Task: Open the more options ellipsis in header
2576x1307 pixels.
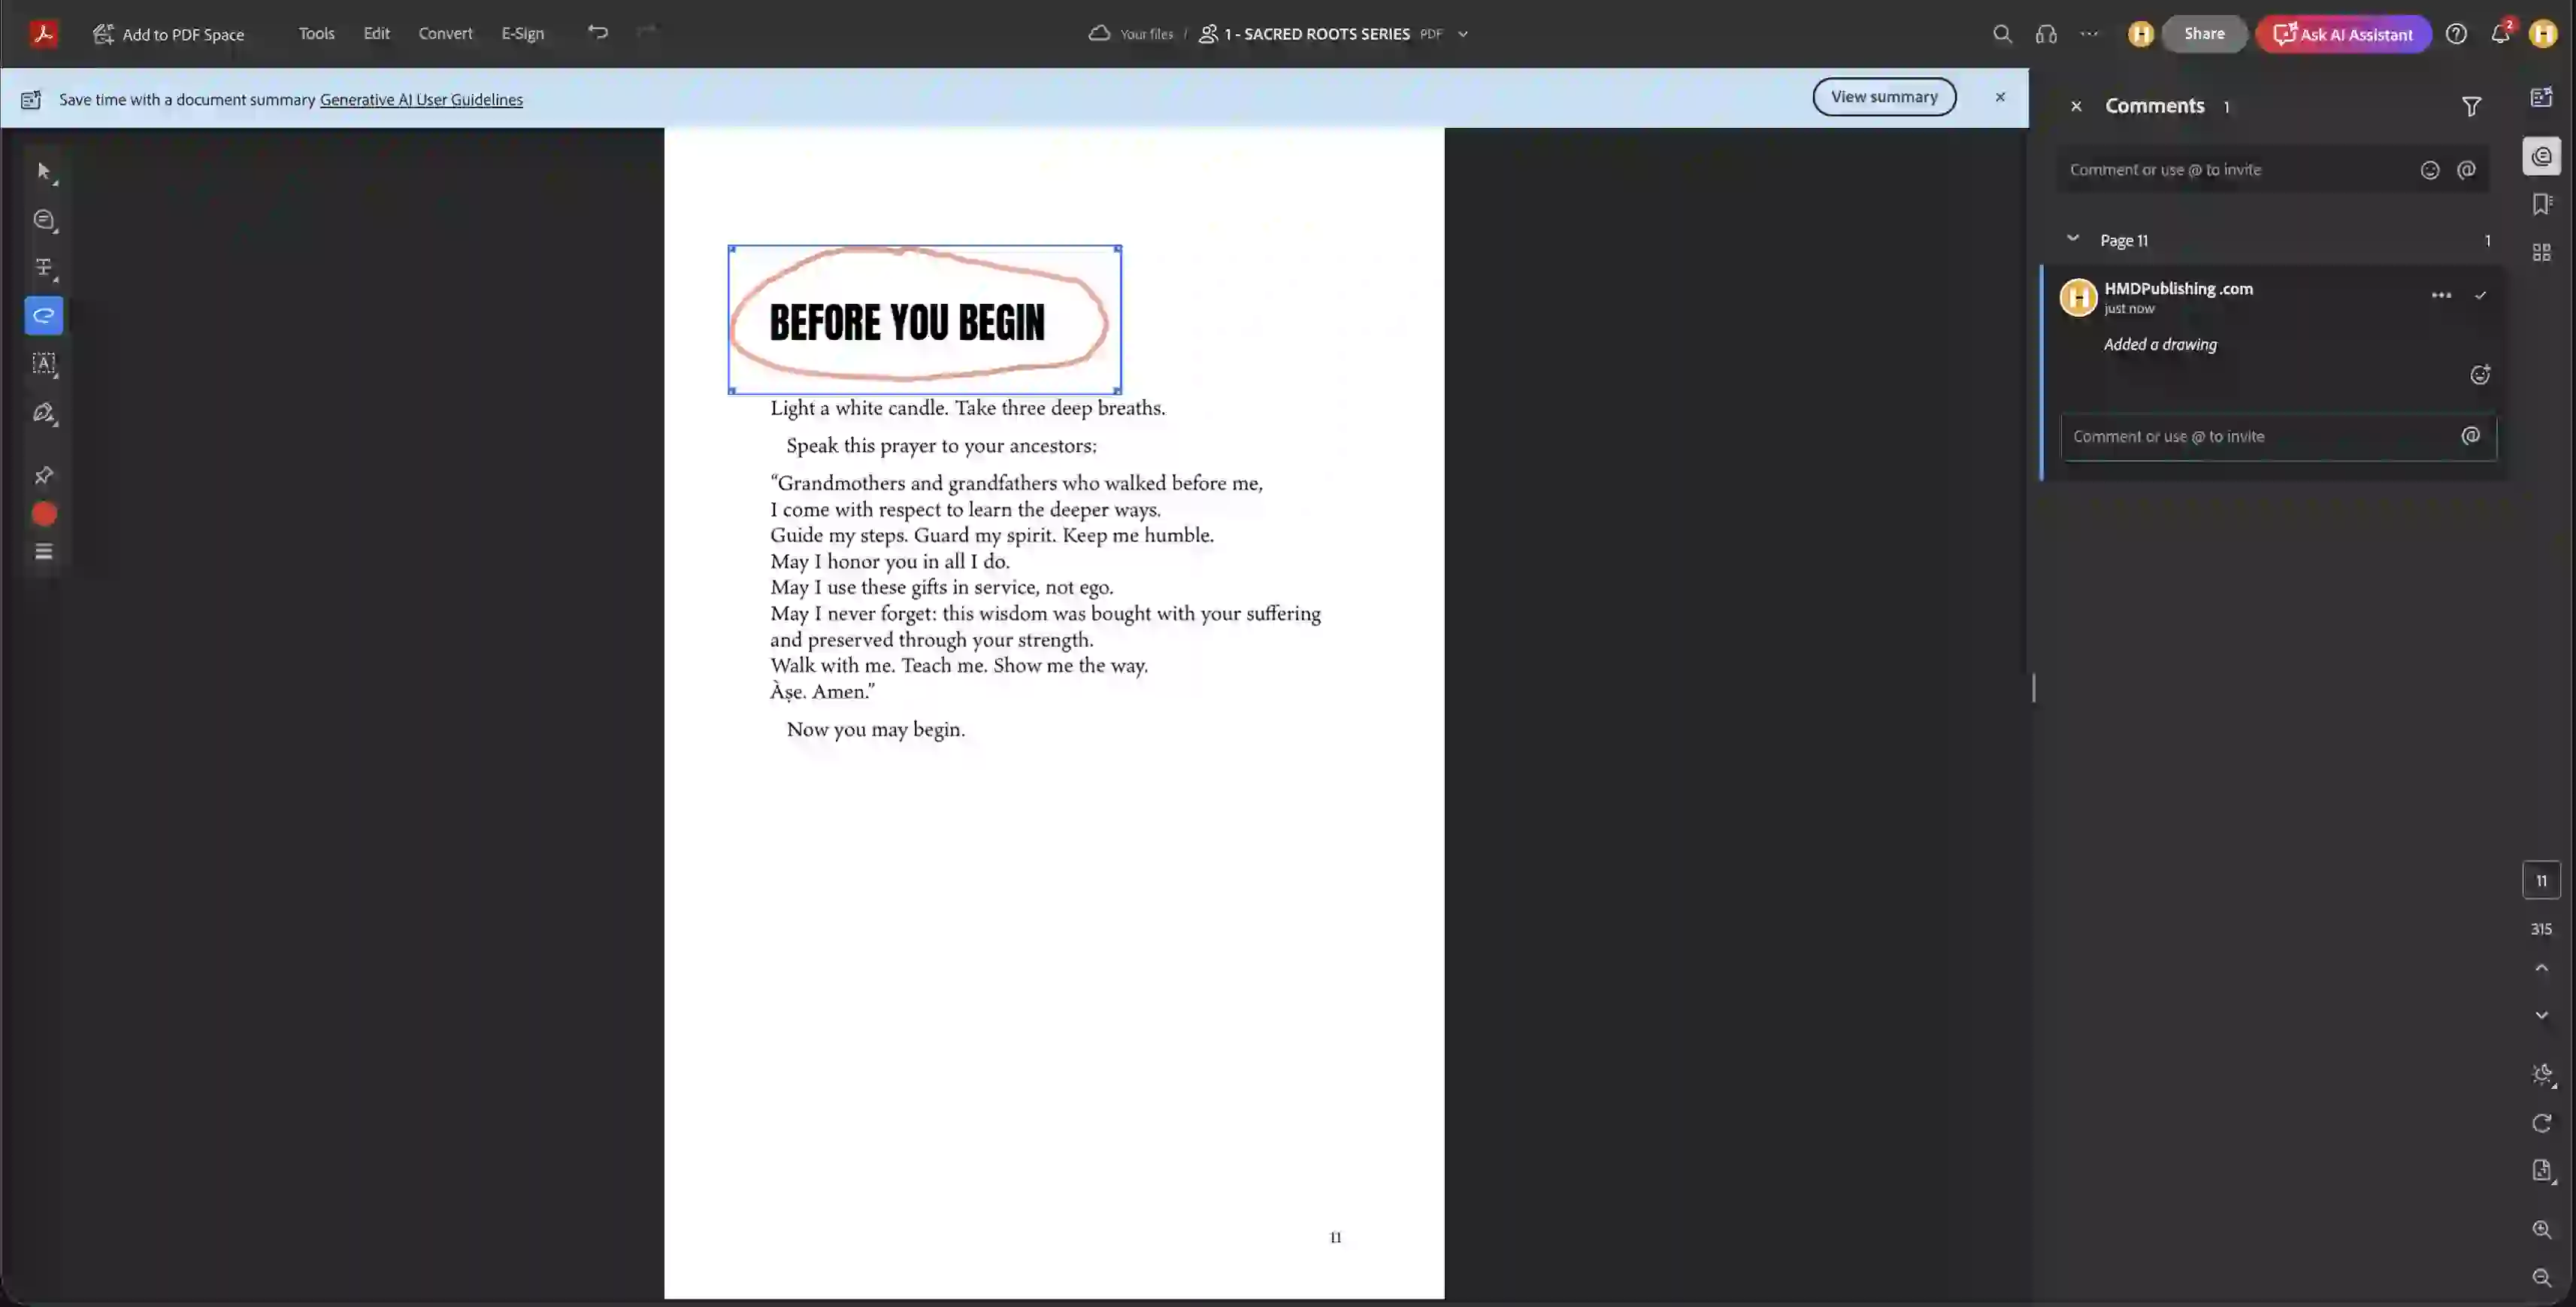Action: point(2089,34)
